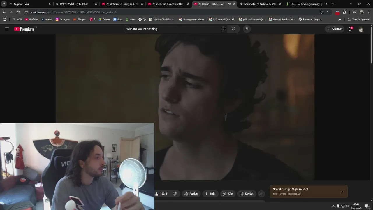Open Instagram bookmark

pyautogui.click(x=63, y=19)
